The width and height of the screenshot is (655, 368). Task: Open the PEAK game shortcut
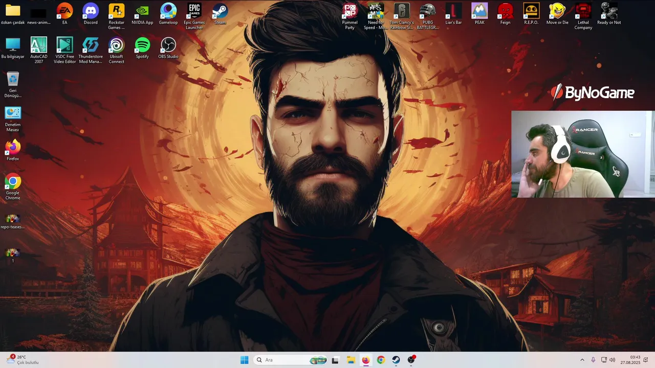point(479,14)
